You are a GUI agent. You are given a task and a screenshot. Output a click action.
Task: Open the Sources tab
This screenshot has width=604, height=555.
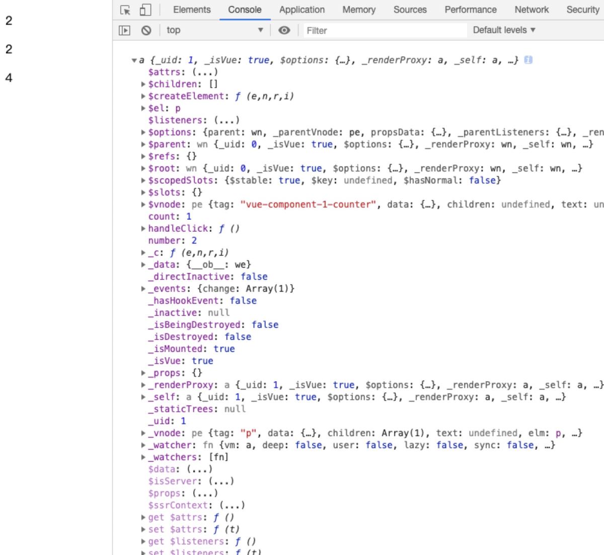[x=410, y=10]
